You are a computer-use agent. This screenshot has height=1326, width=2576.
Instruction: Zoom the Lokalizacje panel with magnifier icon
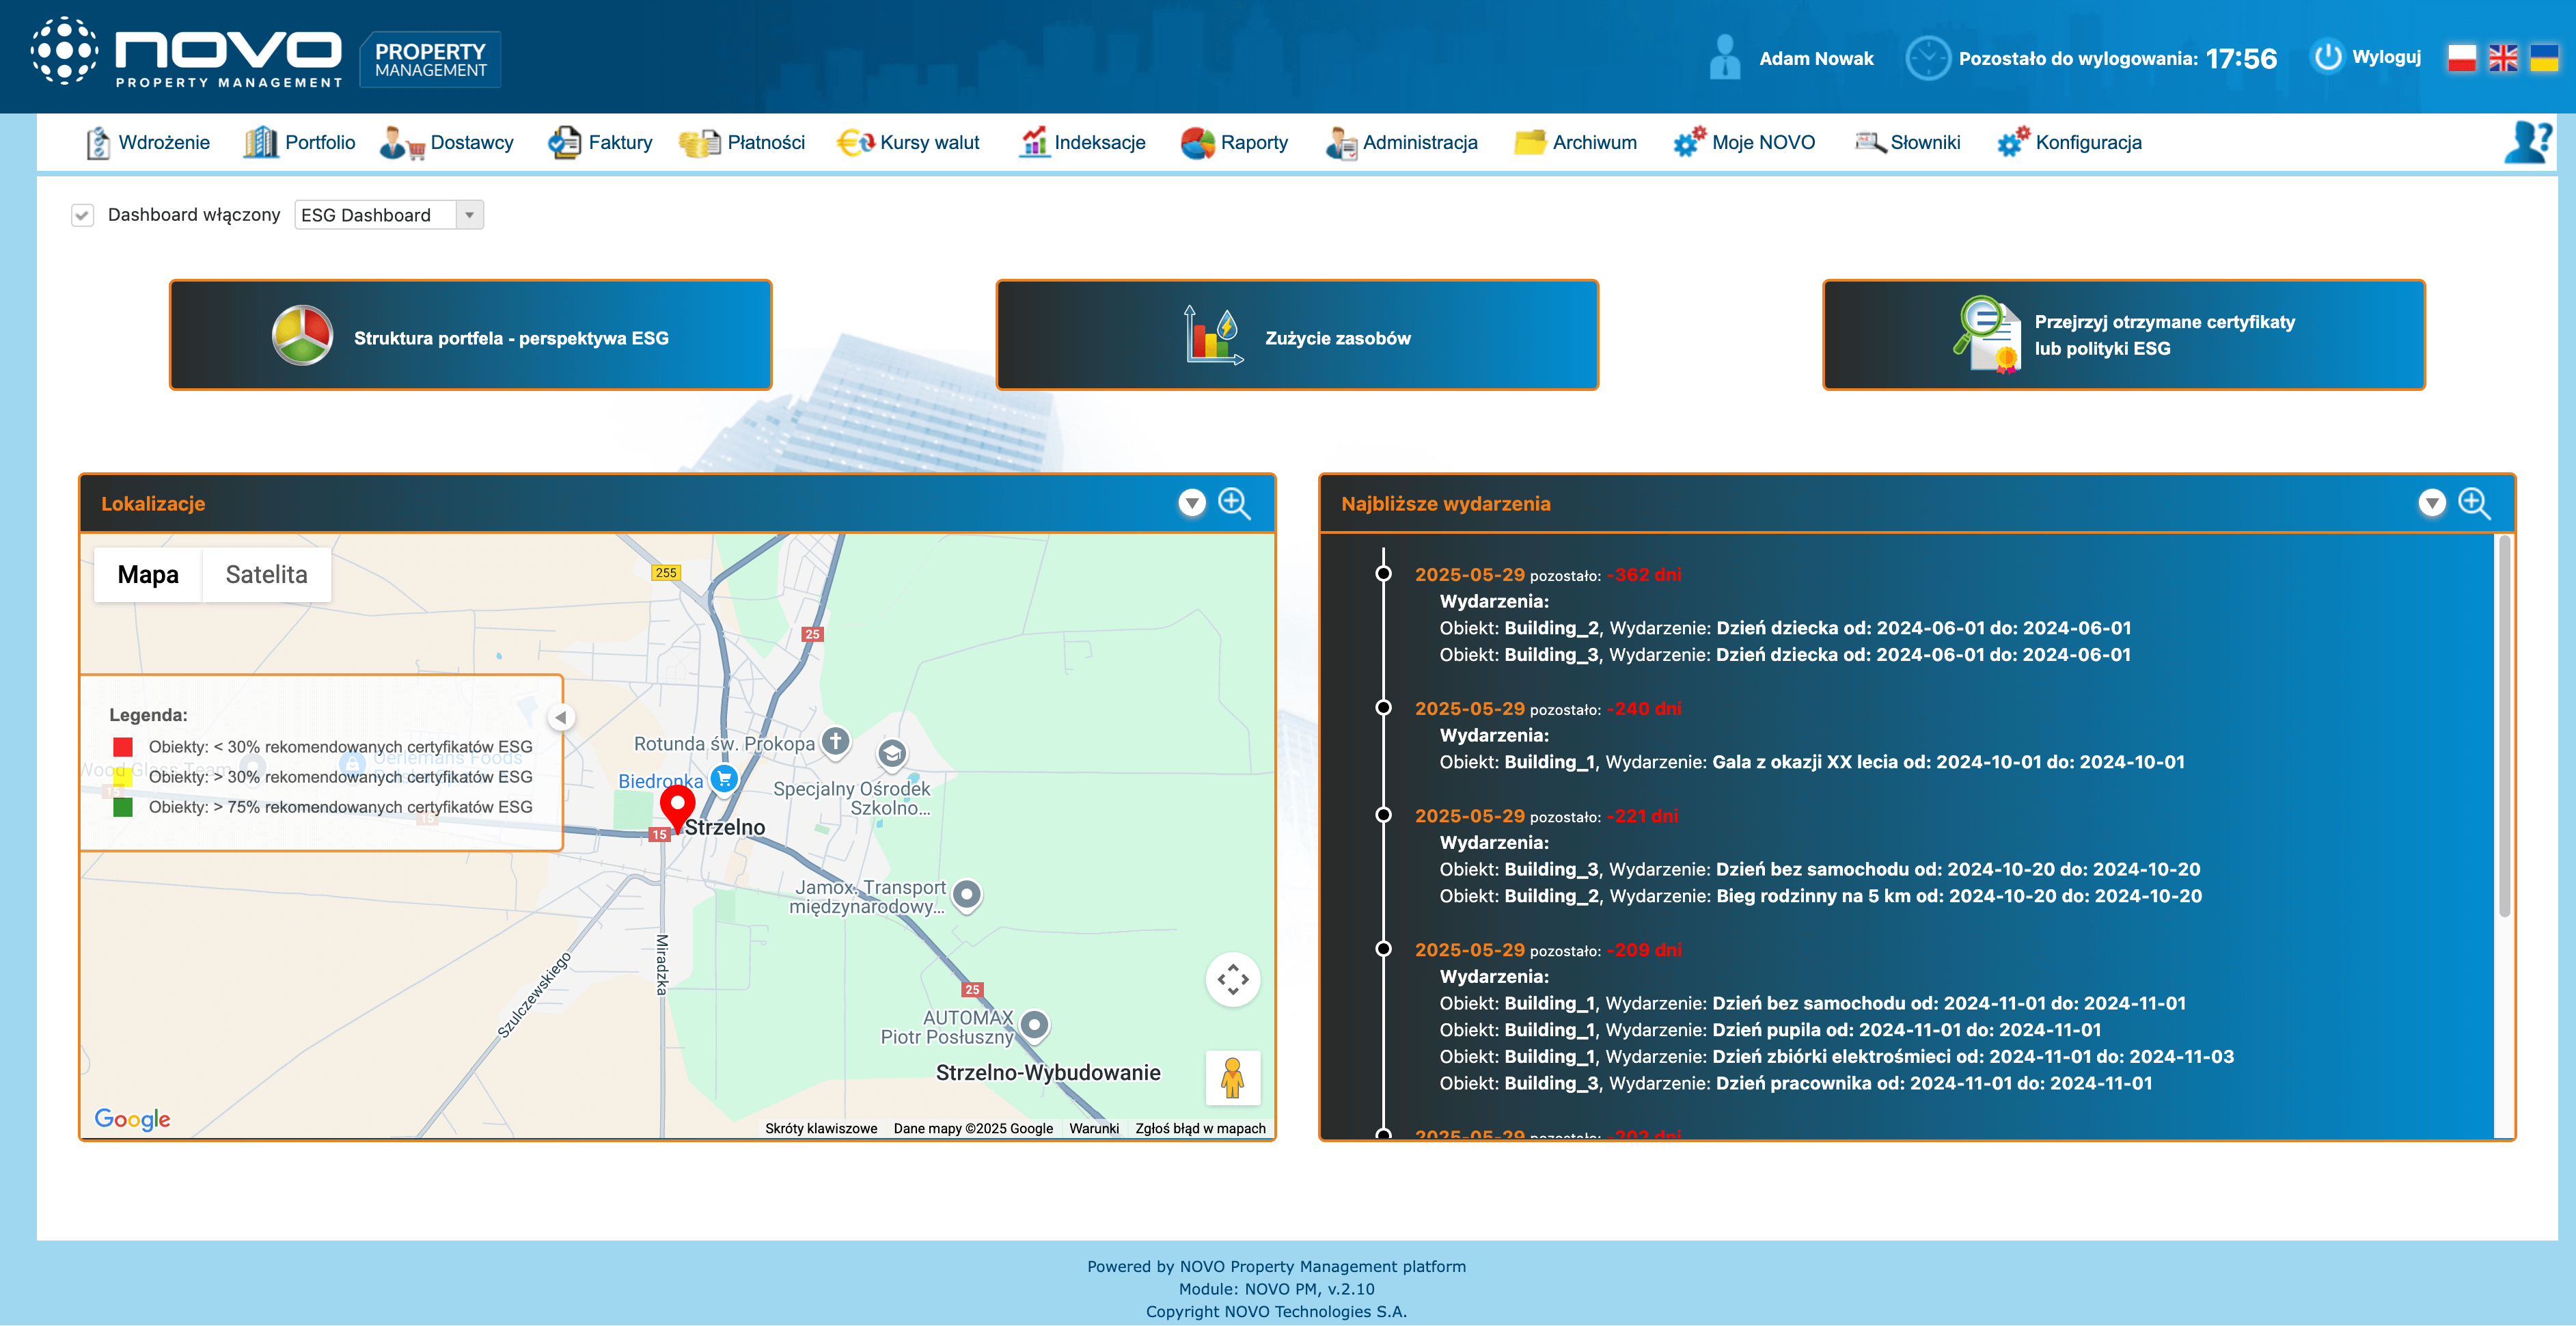pos(1234,503)
